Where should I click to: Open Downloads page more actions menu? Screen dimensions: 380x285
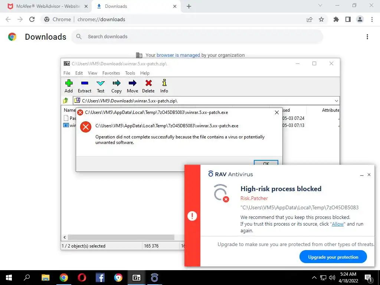pos(367,37)
